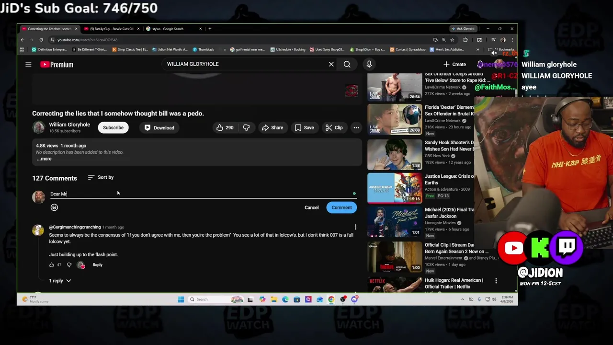613x345 pixels.
Task: Show more bookmarks overflow chevron
Action: pyautogui.click(x=477, y=49)
